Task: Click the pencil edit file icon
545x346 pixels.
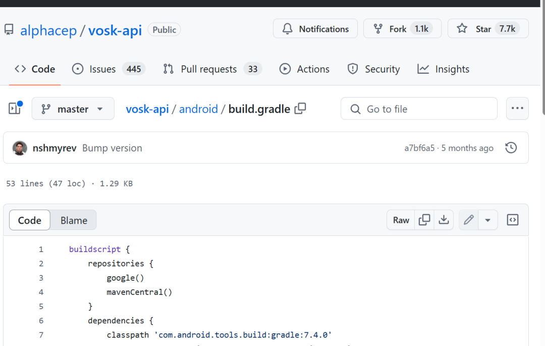Action: click(468, 220)
